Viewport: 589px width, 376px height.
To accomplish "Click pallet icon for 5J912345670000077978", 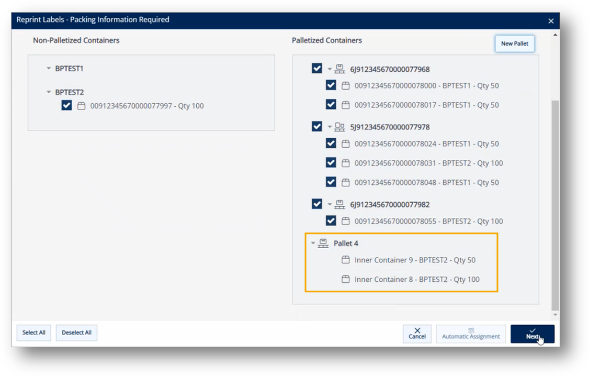I will 340,127.
